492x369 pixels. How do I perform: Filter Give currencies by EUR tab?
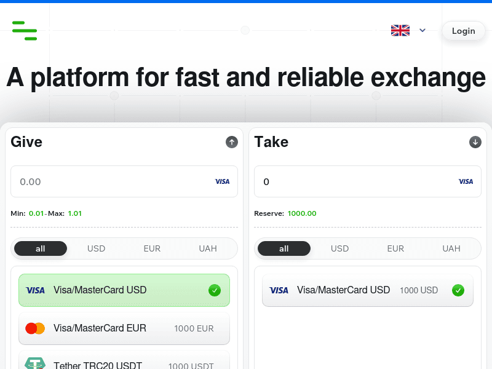(x=152, y=248)
